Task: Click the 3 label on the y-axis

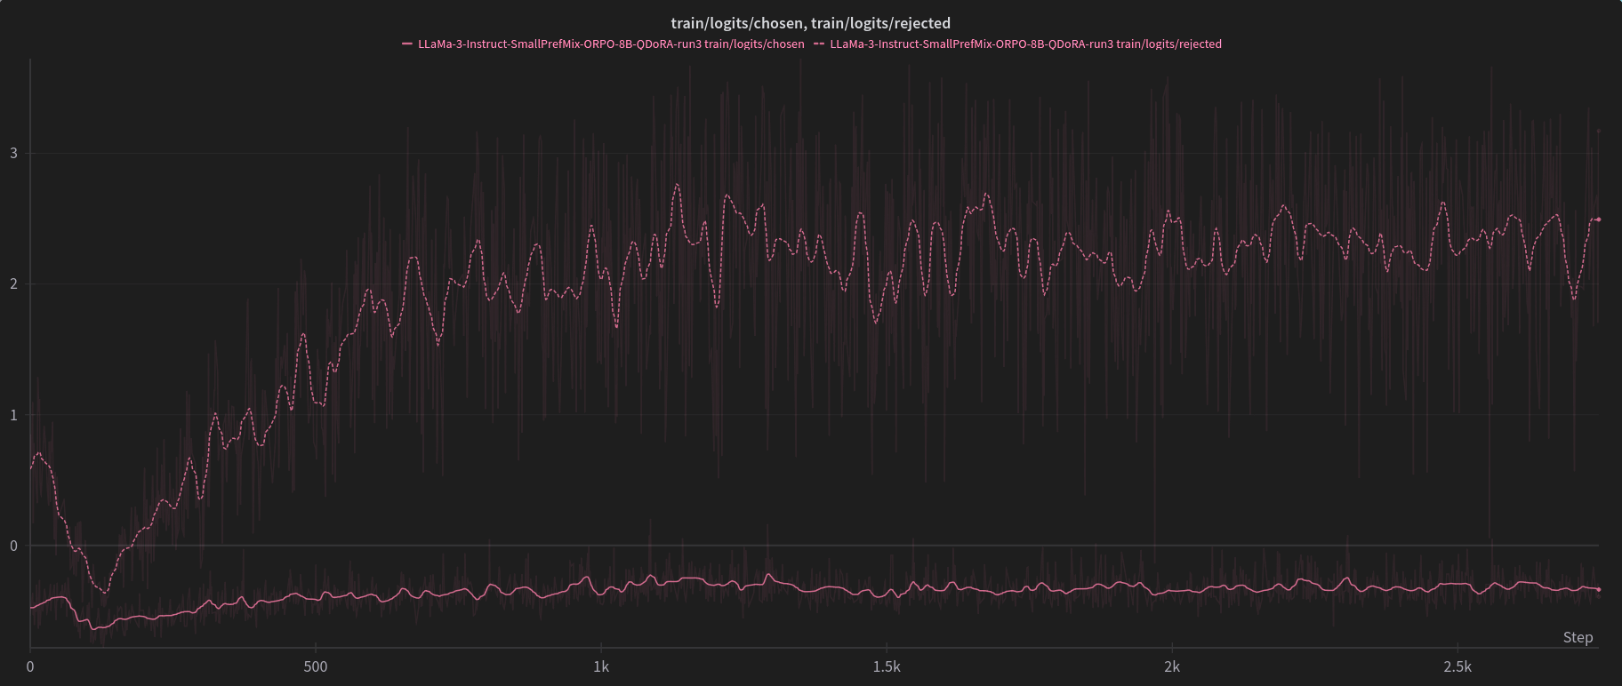Action: [13, 154]
